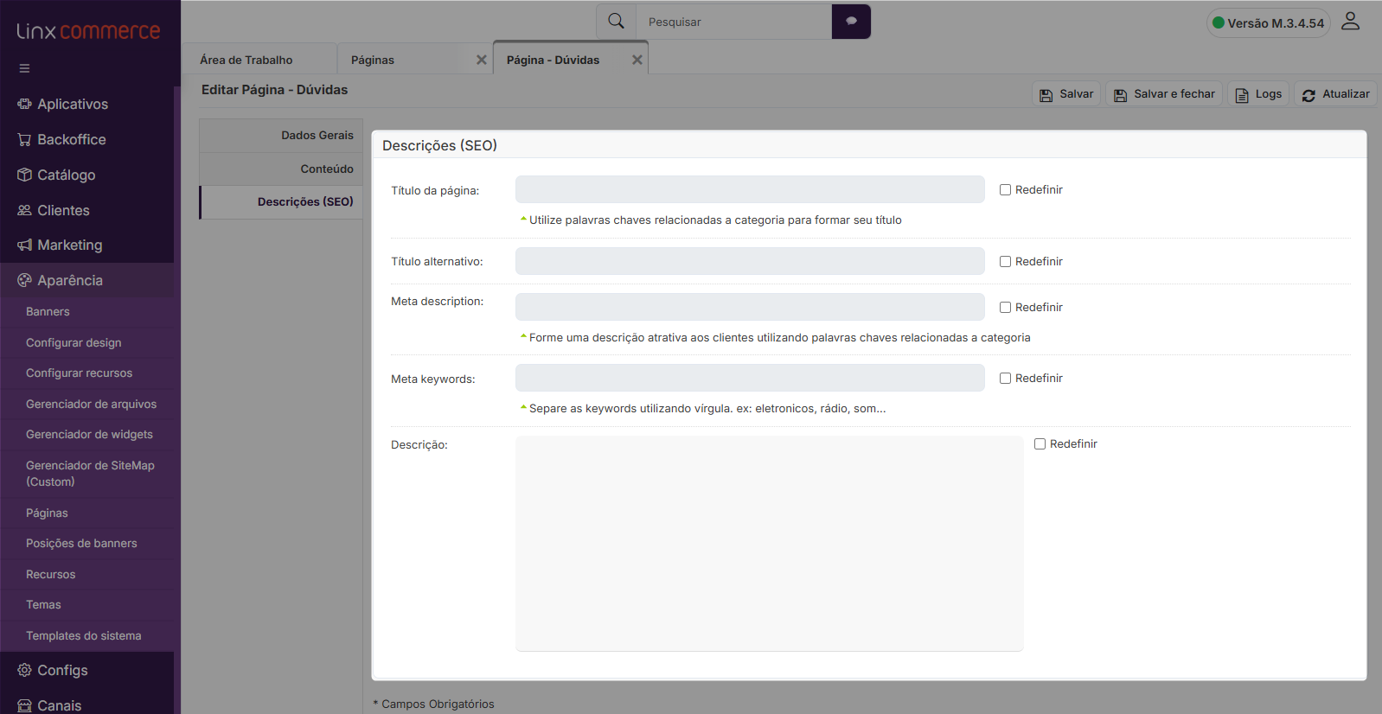This screenshot has height=714, width=1382.
Task: Check Redefinir for Título da página
Action: (x=1005, y=190)
